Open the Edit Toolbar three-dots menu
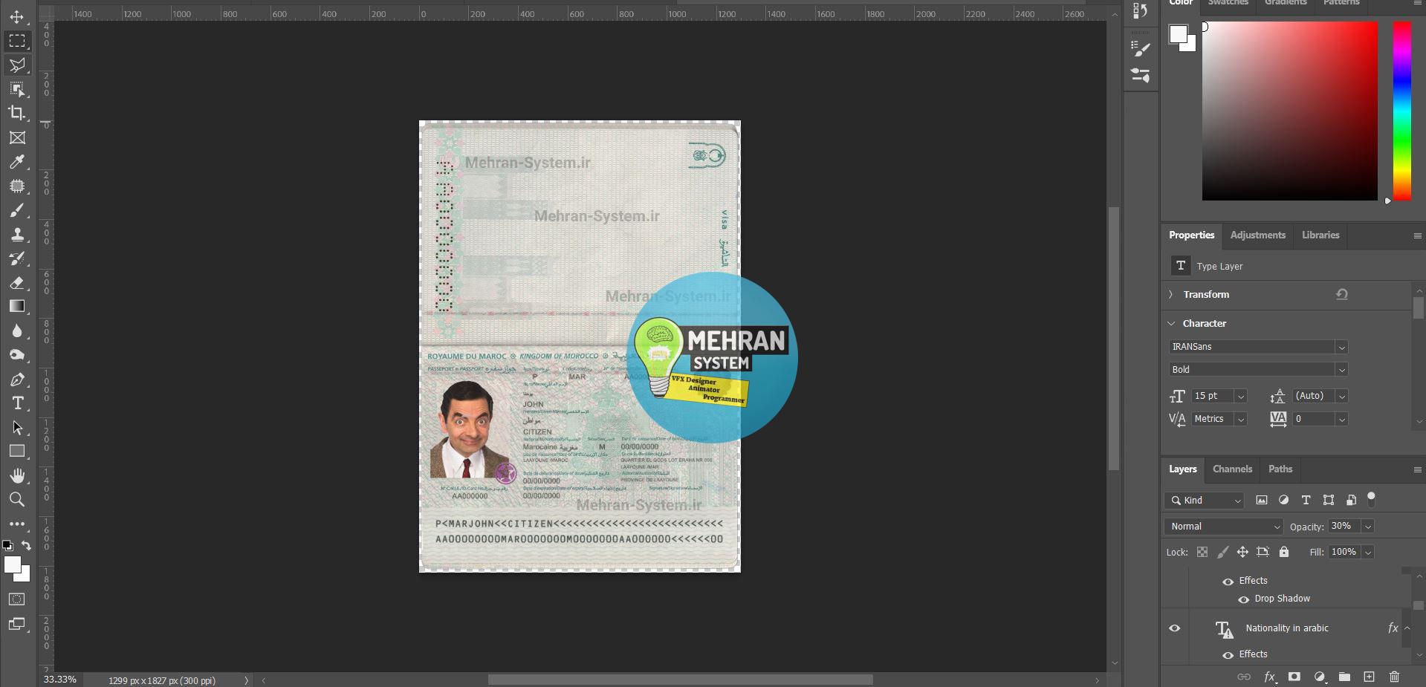 [x=16, y=524]
